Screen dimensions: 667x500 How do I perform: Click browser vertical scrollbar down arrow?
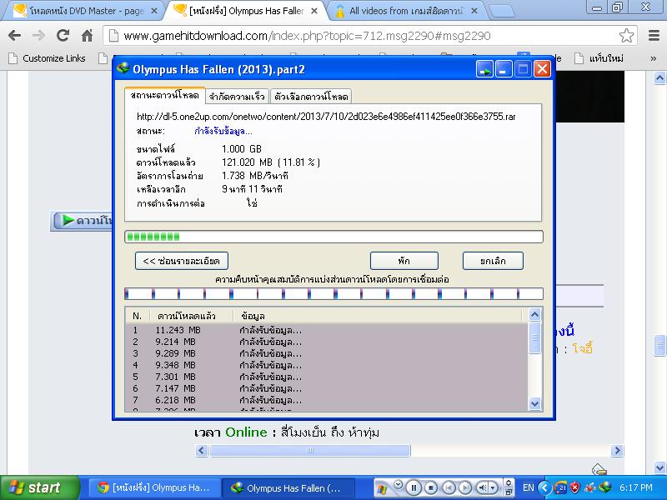click(x=659, y=468)
